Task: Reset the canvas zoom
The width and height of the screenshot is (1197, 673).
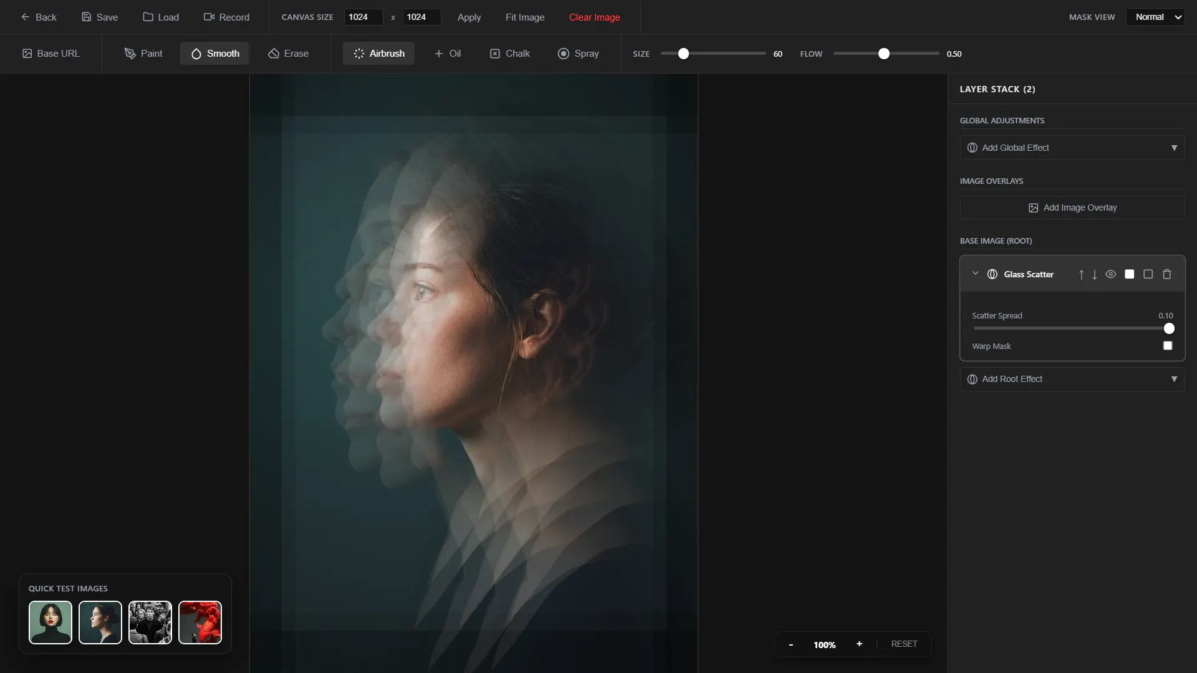Action: click(x=904, y=644)
